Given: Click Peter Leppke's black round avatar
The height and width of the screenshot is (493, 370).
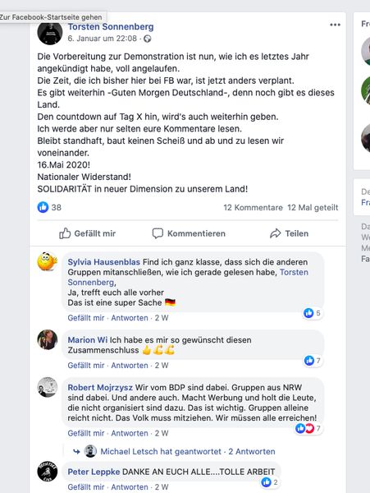Looking at the screenshot, I should [x=48, y=472].
